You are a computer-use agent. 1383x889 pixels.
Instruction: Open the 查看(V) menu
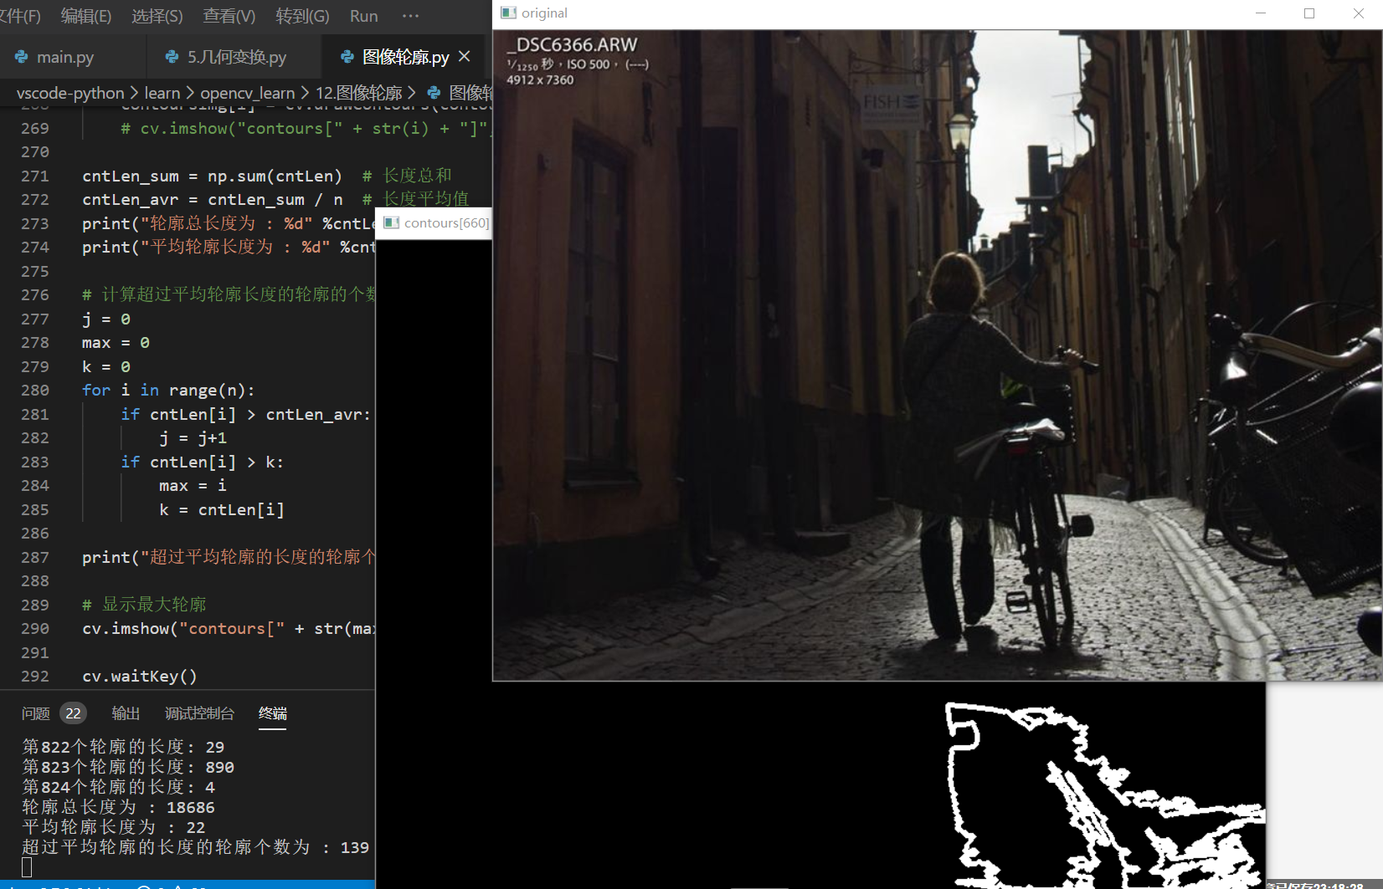229,15
